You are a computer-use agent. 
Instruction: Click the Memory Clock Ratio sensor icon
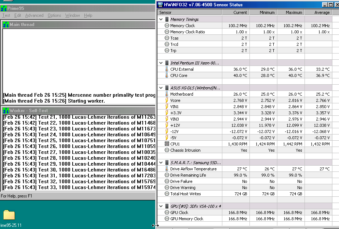(167, 32)
